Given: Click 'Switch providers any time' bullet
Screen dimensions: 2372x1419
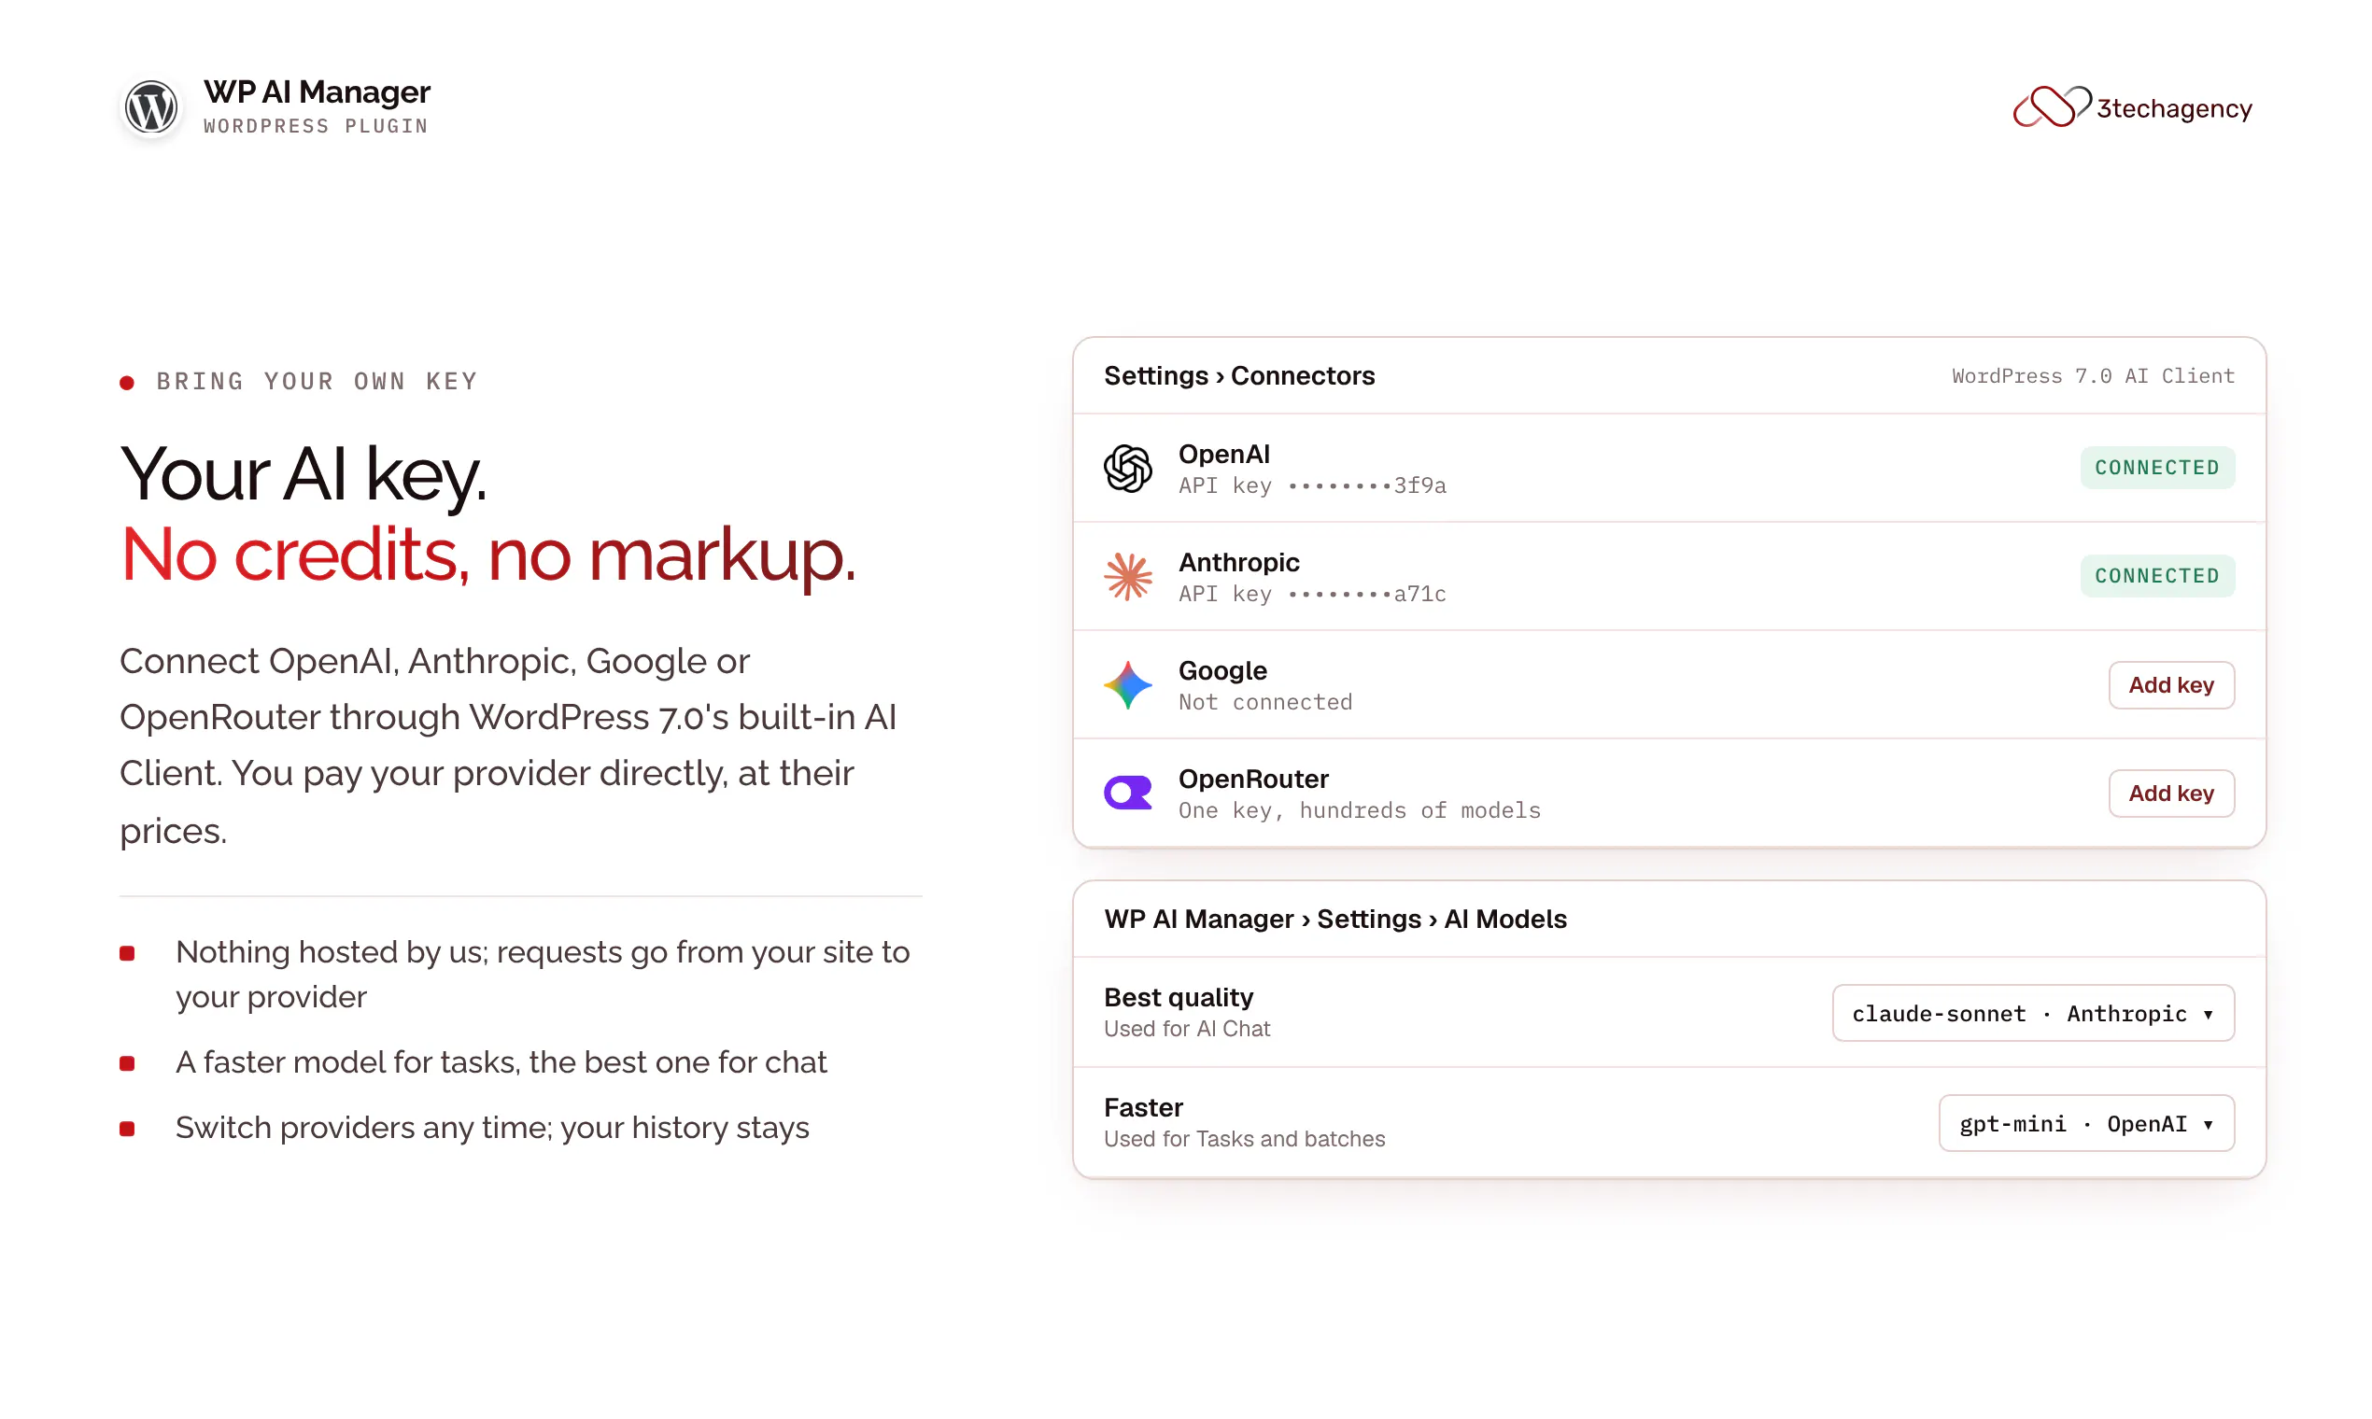Looking at the screenshot, I should tap(491, 1128).
